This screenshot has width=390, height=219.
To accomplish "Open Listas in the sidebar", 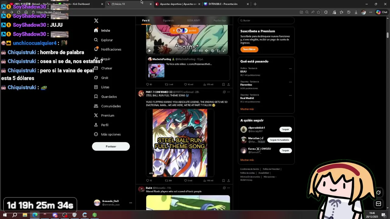I will pos(101,87).
